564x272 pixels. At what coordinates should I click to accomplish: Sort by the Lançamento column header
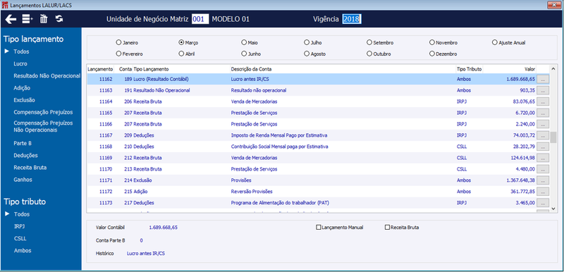point(100,68)
